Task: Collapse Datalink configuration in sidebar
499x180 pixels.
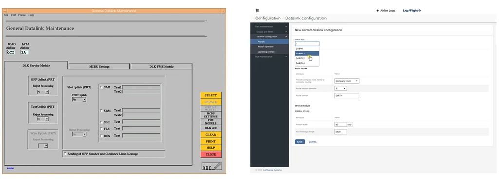Action: (x=286, y=37)
